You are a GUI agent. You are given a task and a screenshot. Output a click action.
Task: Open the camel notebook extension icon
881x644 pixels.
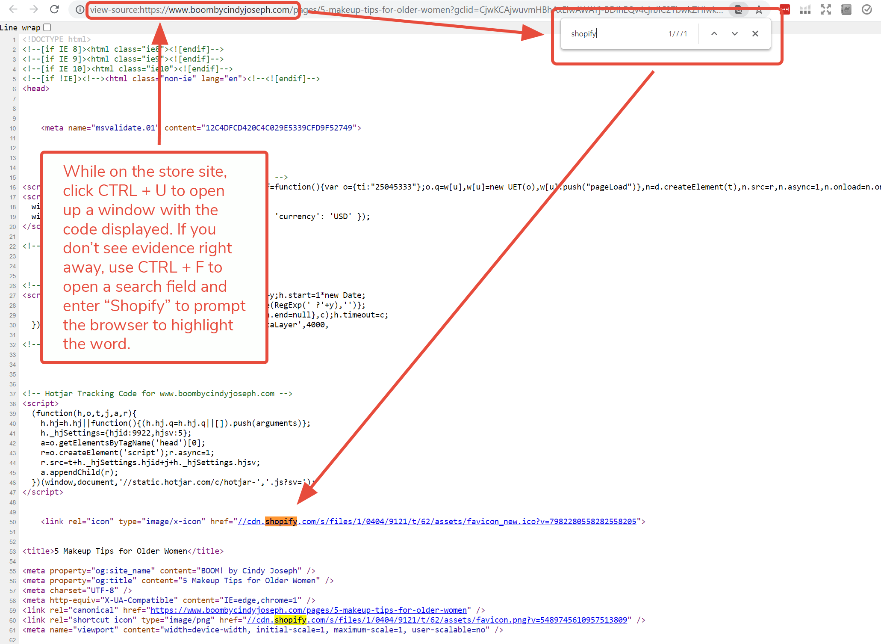click(846, 9)
